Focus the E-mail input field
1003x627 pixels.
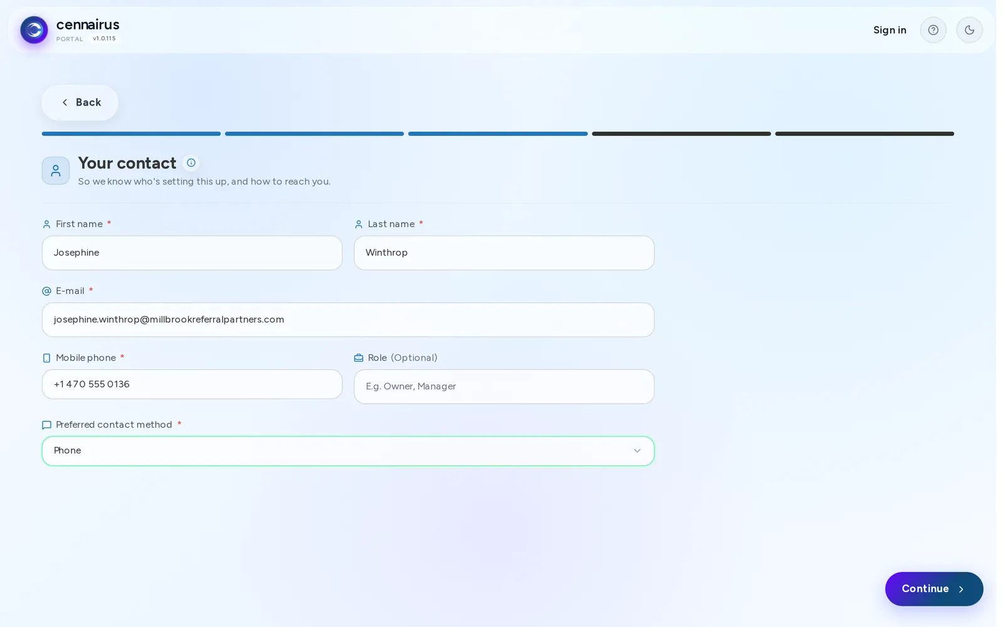[x=348, y=320]
